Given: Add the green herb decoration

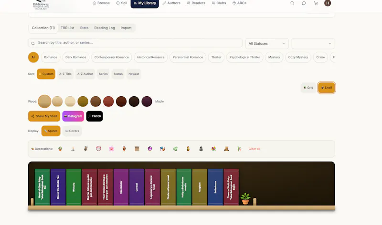Looking at the screenshot, I should (x=175, y=149).
